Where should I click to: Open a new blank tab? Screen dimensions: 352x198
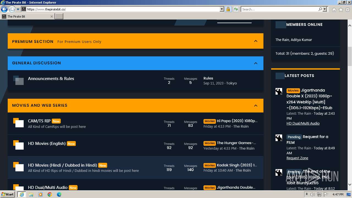pos(59,16)
